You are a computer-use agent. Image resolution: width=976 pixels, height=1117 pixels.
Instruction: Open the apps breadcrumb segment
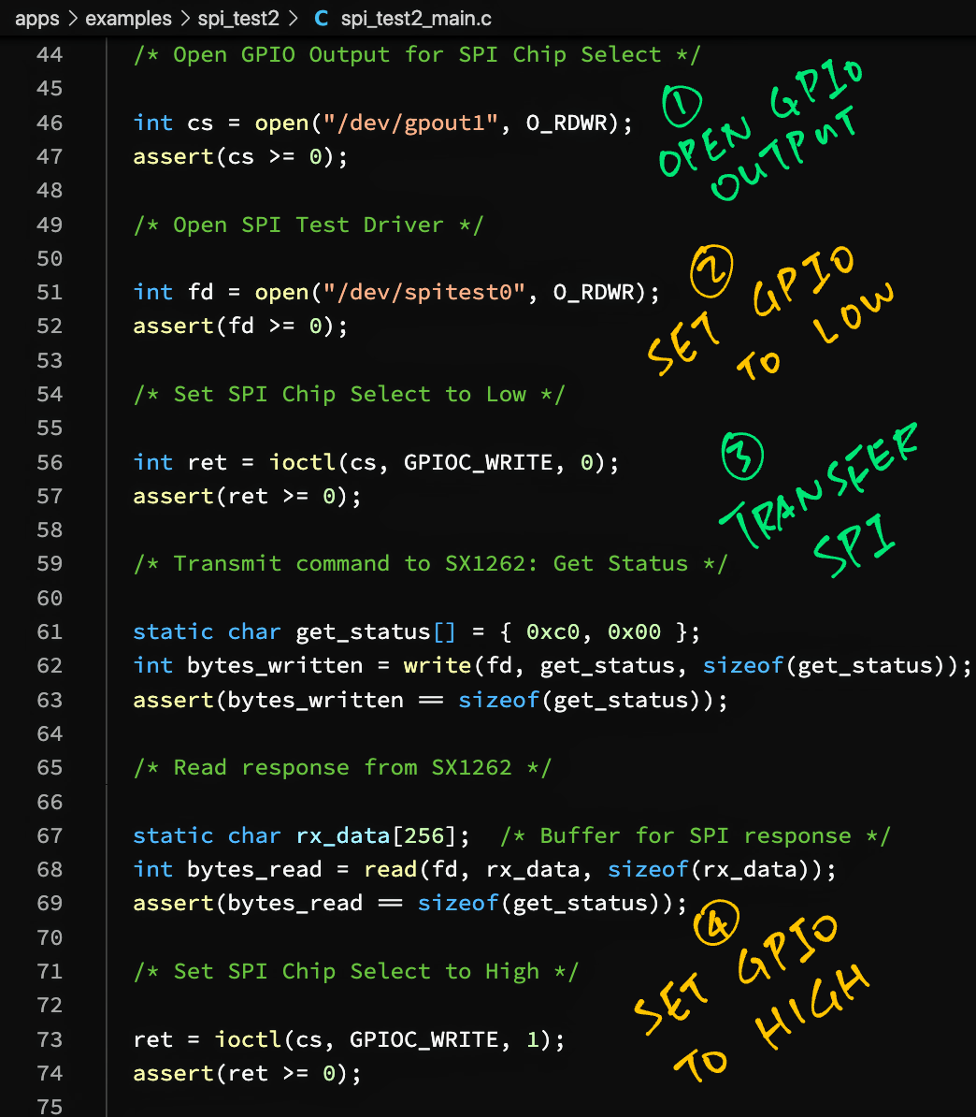(x=37, y=19)
